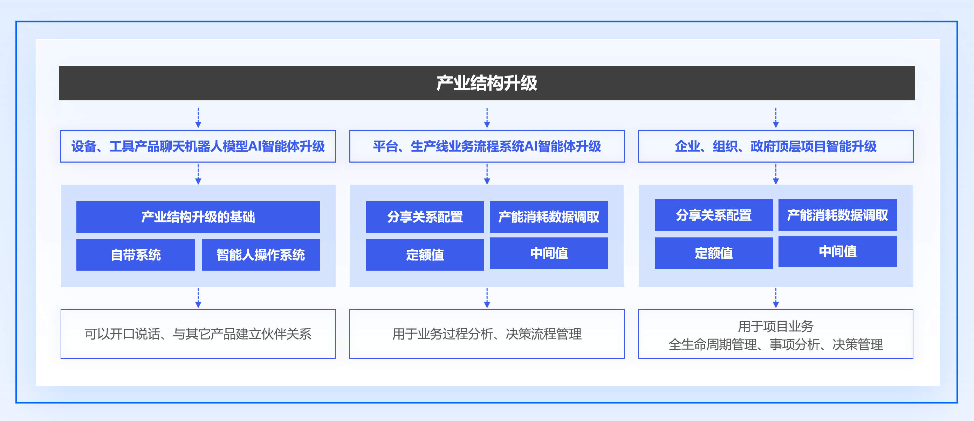Click the 智能人操作系统 block
974x421 pixels.
(x=261, y=255)
